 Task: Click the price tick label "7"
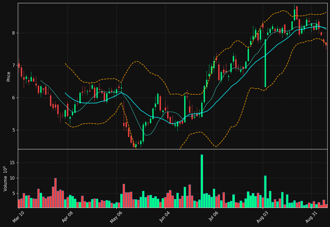14,66
